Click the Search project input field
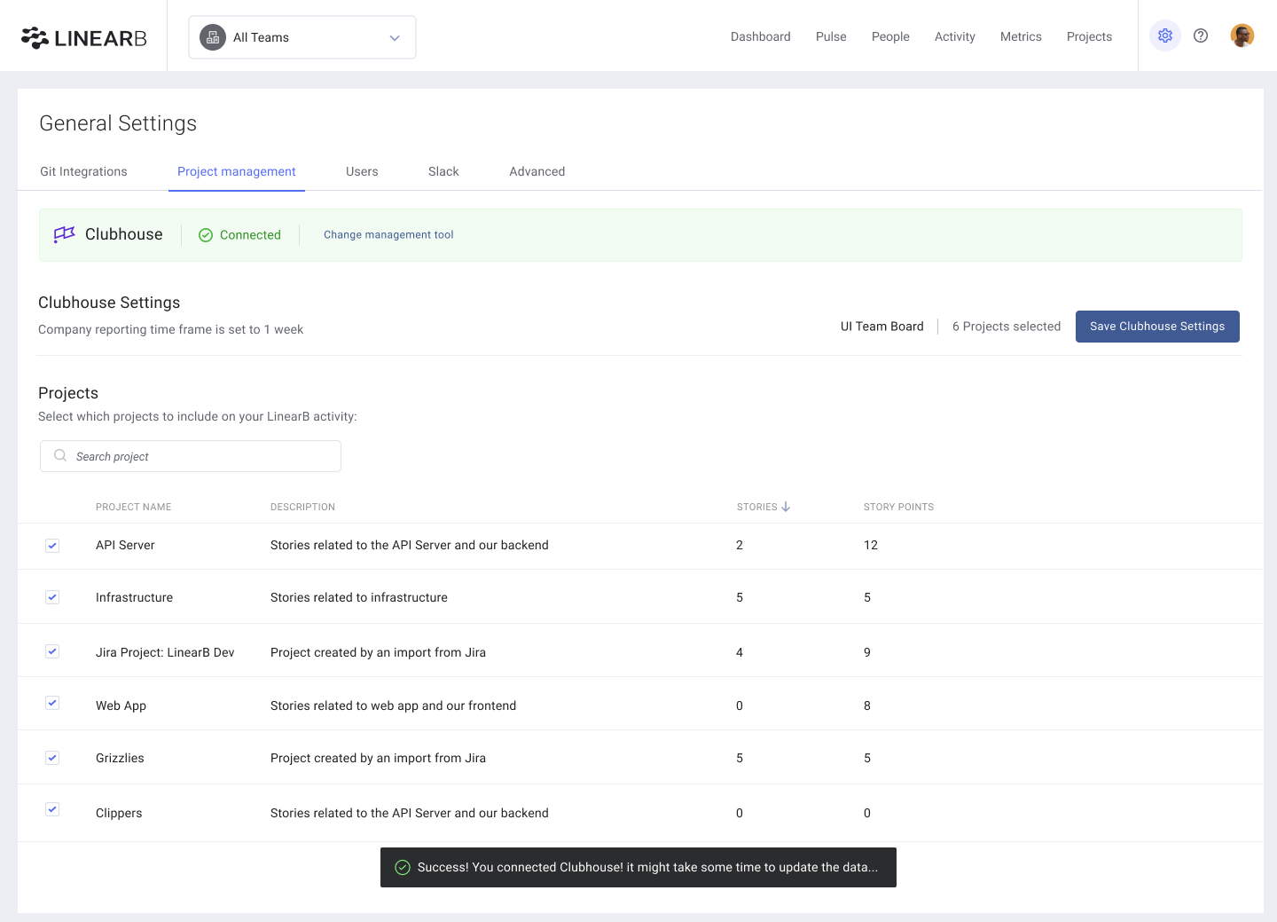This screenshot has height=922, width=1277. click(191, 456)
